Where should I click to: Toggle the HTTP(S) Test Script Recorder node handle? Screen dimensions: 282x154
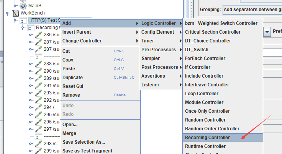tap(16, 20)
